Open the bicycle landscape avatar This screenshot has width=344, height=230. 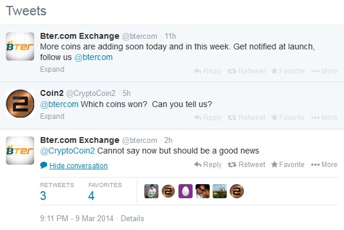pos(220,191)
